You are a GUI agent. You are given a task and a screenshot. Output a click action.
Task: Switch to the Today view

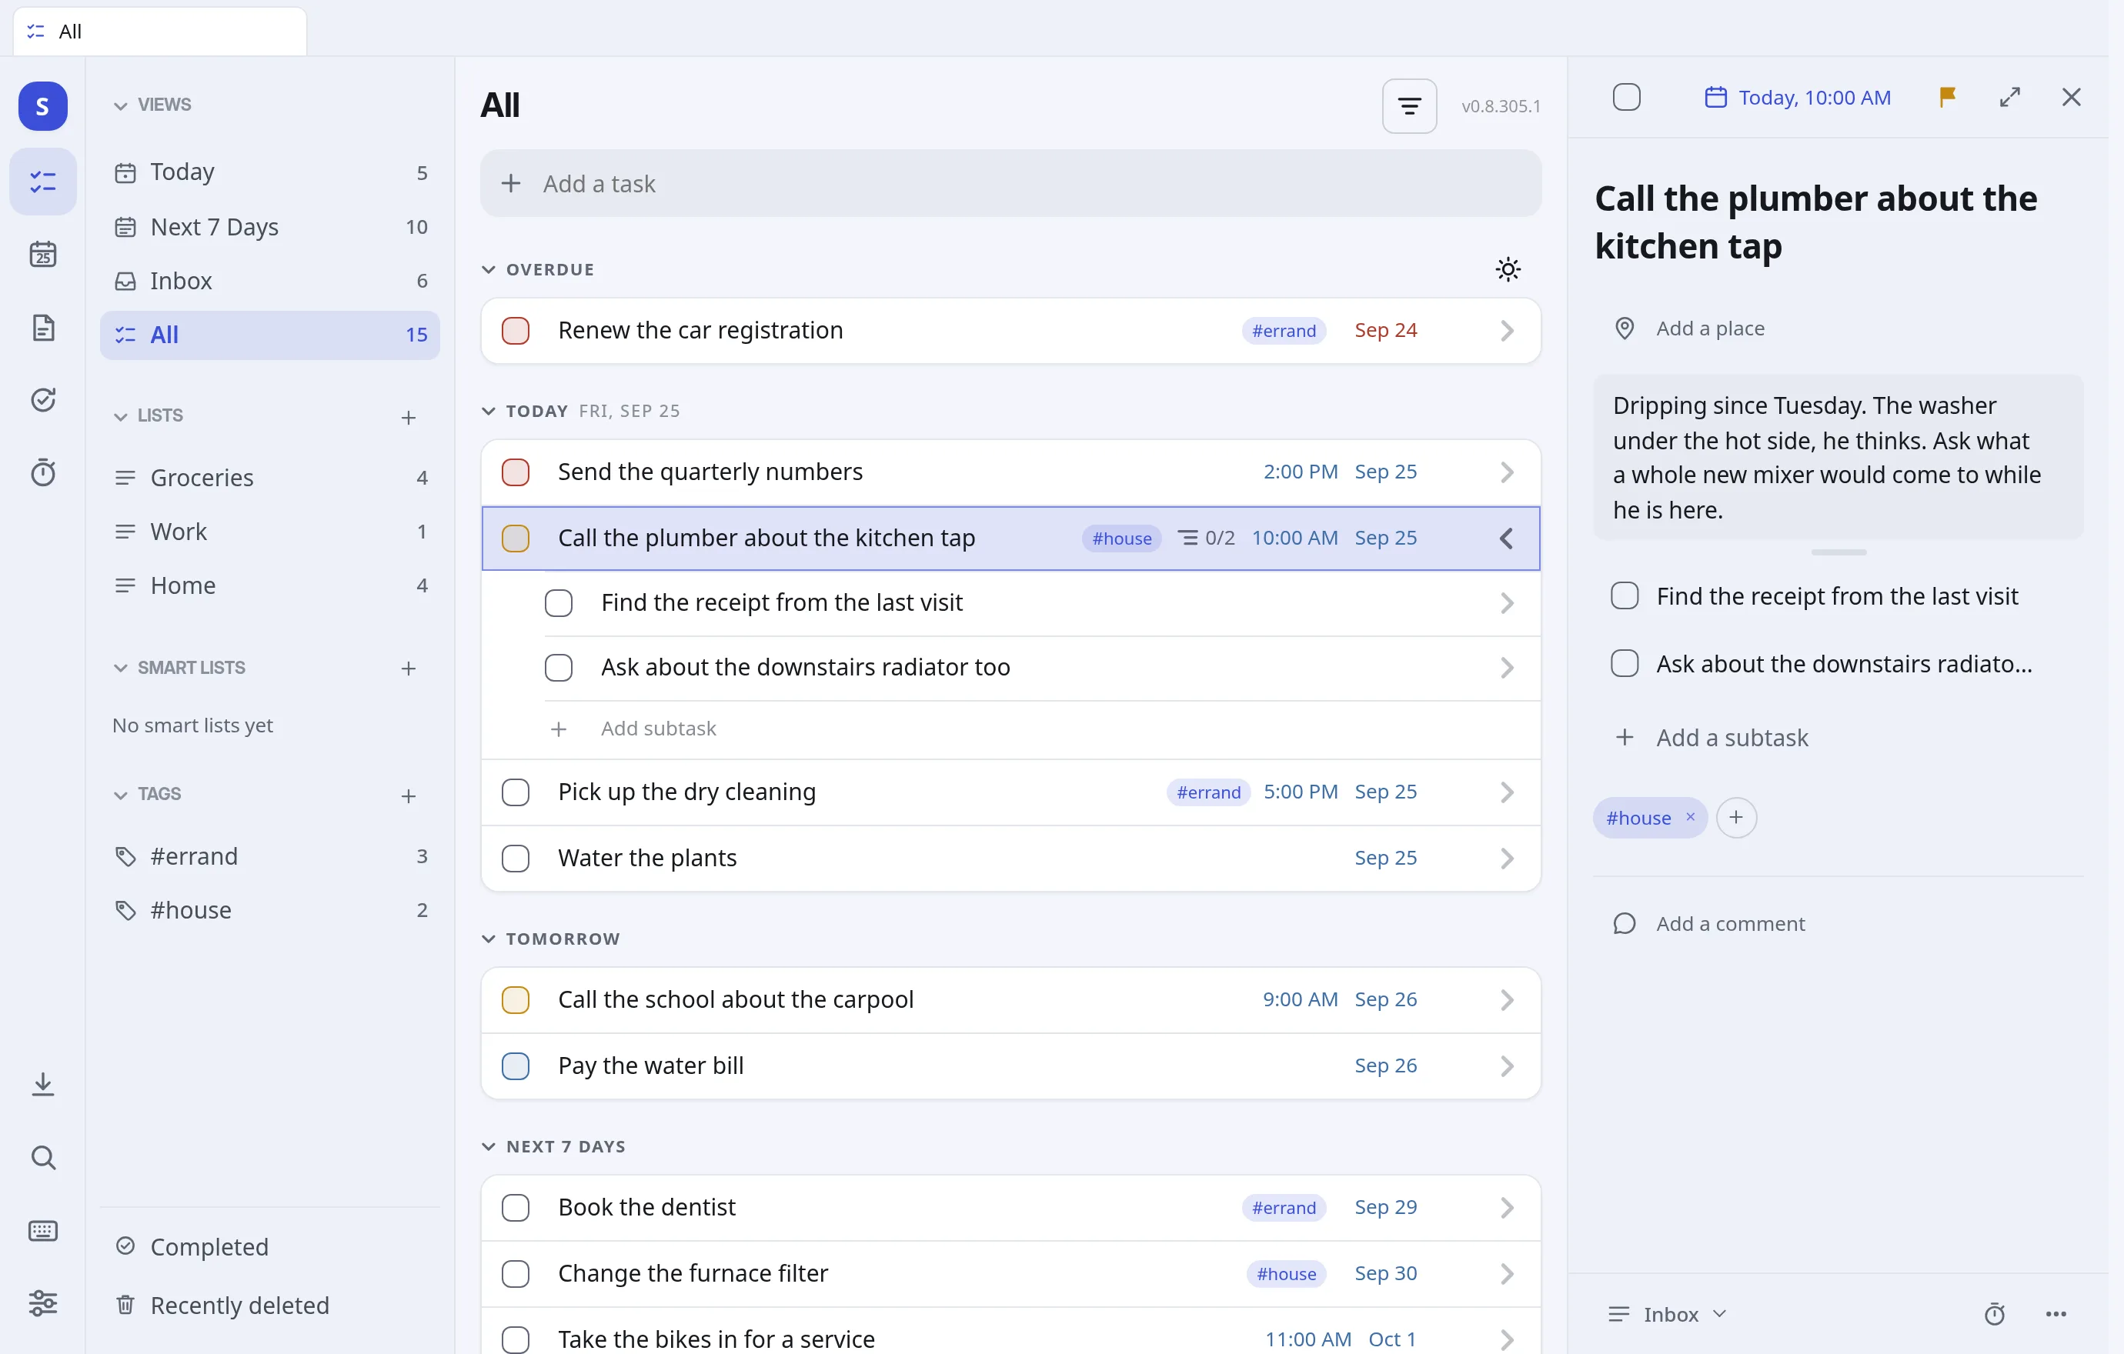270,172
